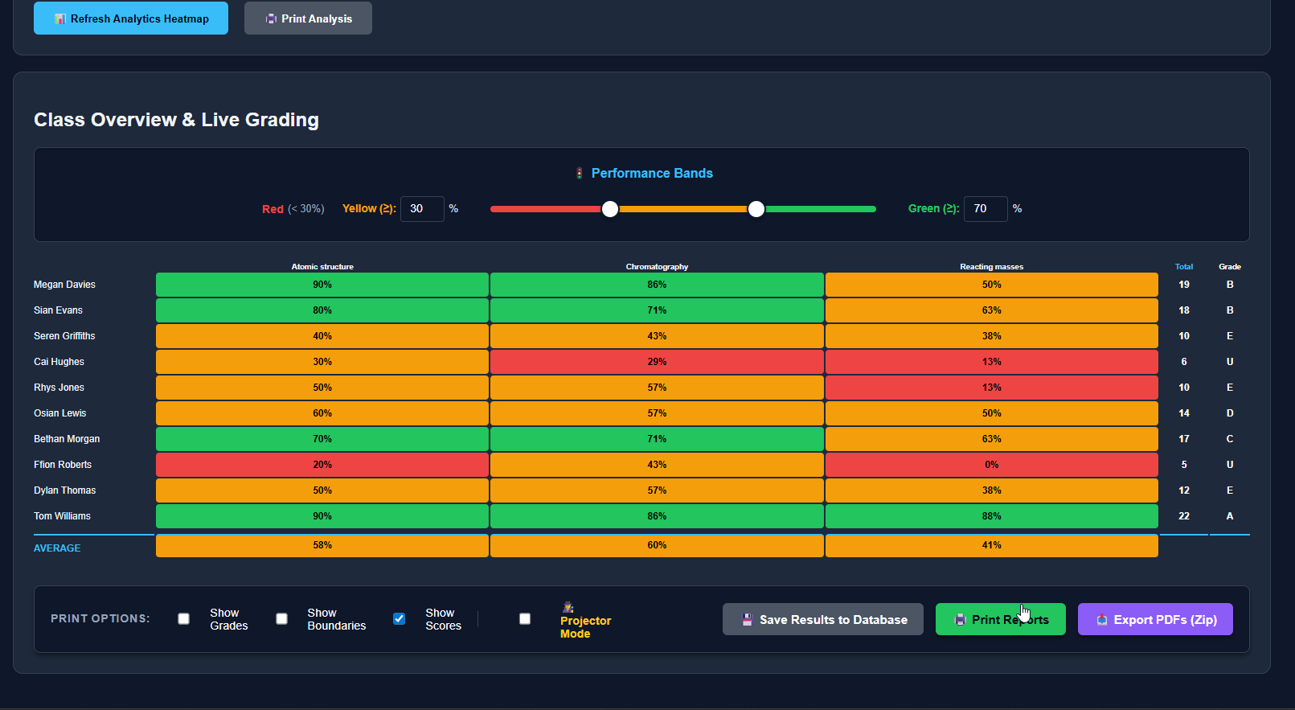Click the Green threshold percent input
Image resolution: width=1295 pixels, height=710 pixels.
(986, 208)
